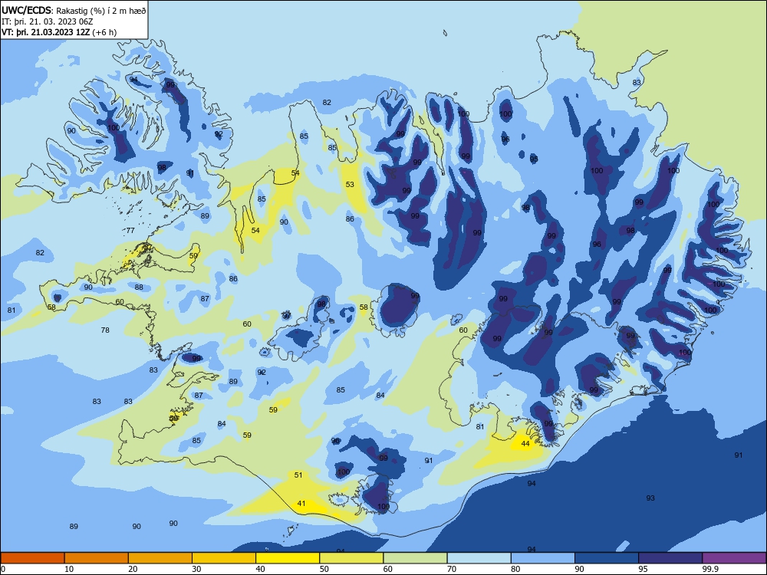Click the legend tick label 10
Image resolution: width=767 pixels, height=575 pixels.
69,569
